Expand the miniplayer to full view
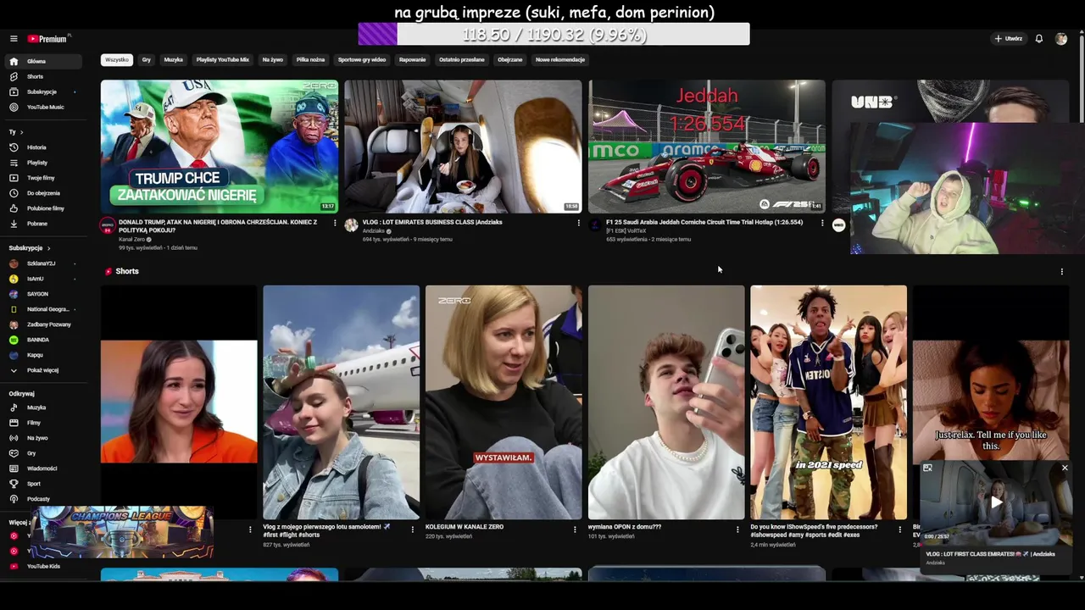The image size is (1085, 610). pyautogui.click(x=927, y=468)
